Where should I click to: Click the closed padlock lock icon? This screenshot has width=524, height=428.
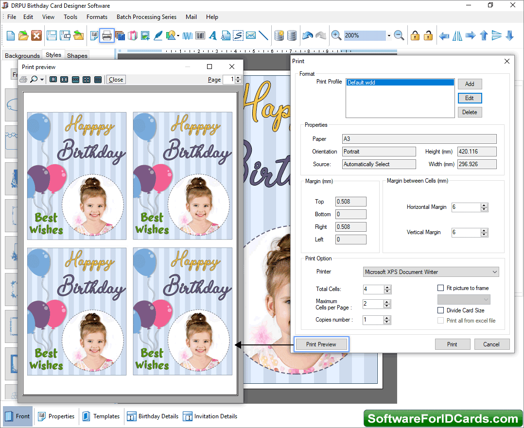point(415,35)
